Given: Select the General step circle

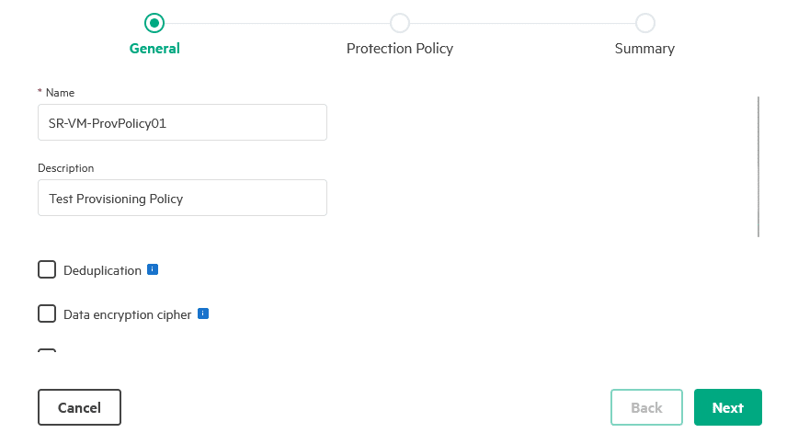Looking at the screenshot, I should (x=154, y=23).
